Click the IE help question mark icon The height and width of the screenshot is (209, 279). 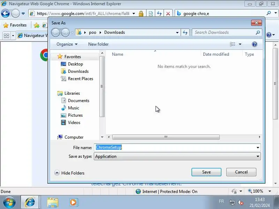coord(269,35)
